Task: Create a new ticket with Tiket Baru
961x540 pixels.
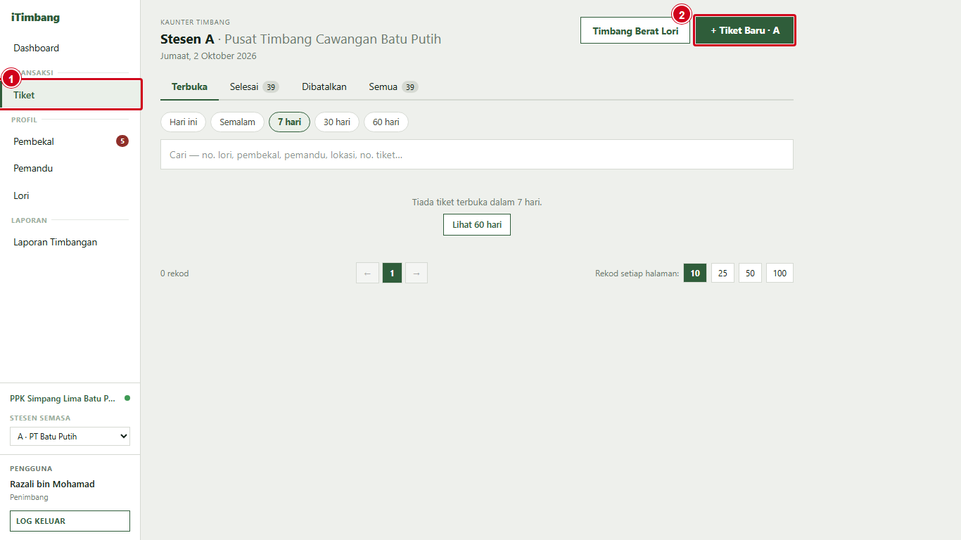Action: 745,30
